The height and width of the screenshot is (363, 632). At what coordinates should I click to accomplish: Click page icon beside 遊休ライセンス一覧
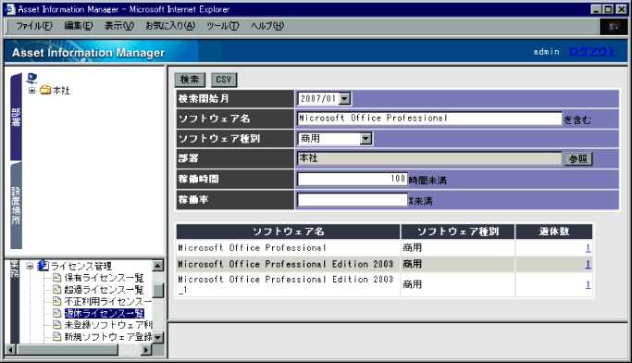point(57,313)
